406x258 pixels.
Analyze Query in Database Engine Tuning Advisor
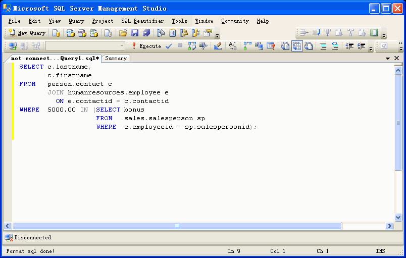click(x=204, y=46)
